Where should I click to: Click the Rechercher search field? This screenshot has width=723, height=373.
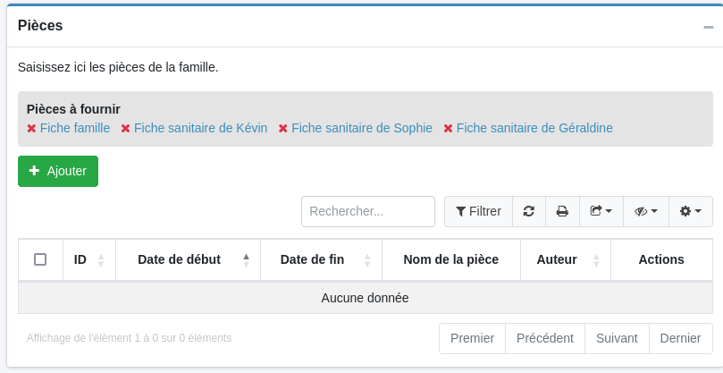[367, 211]
